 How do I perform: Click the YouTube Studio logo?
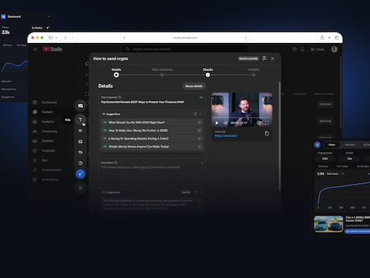pos(53,49)
